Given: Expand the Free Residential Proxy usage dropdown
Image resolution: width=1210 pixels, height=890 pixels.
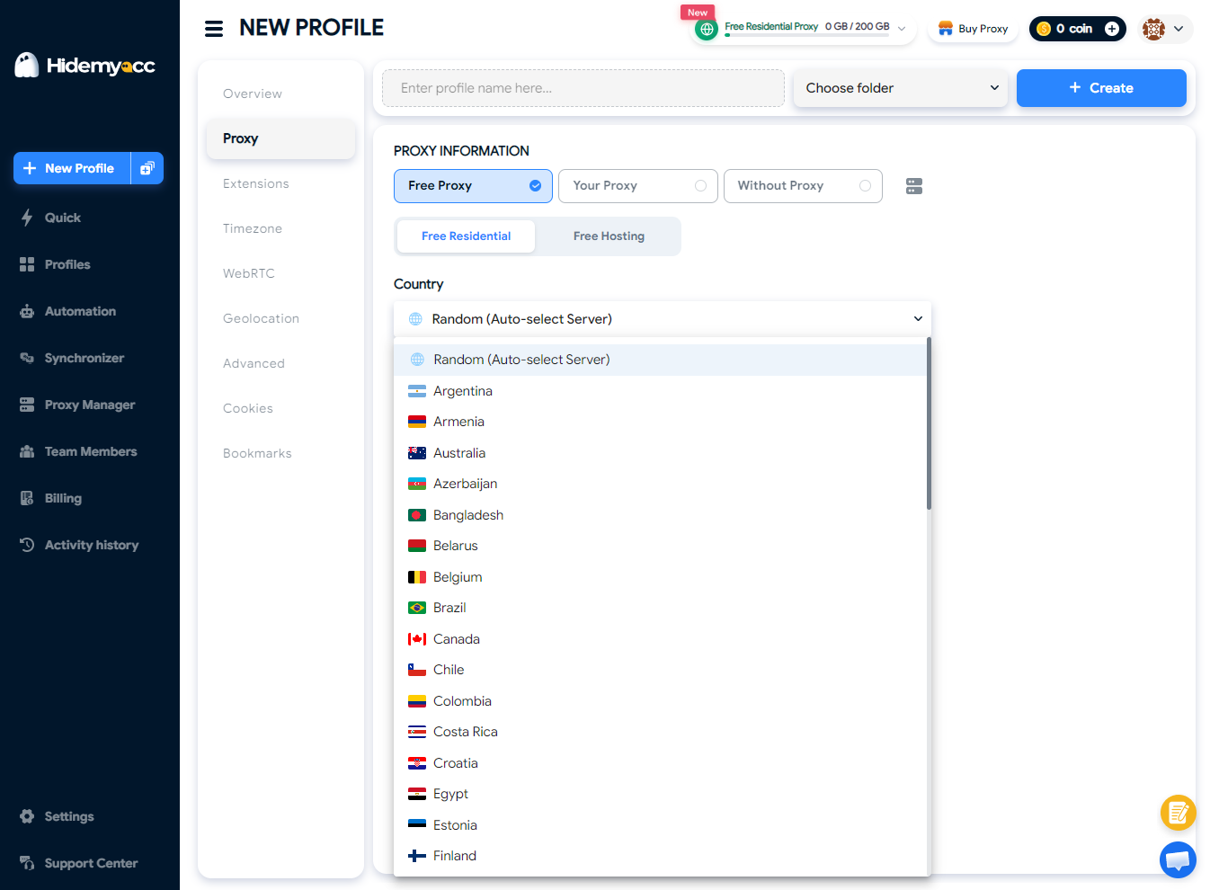Looking at the screenshot, I should click(x=902, y=28).
